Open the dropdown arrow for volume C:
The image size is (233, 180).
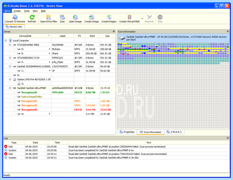(x=49, y=71)
